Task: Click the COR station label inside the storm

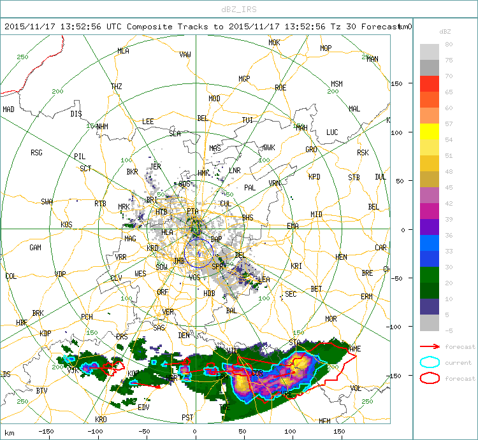Action: (x=257, y=373)
